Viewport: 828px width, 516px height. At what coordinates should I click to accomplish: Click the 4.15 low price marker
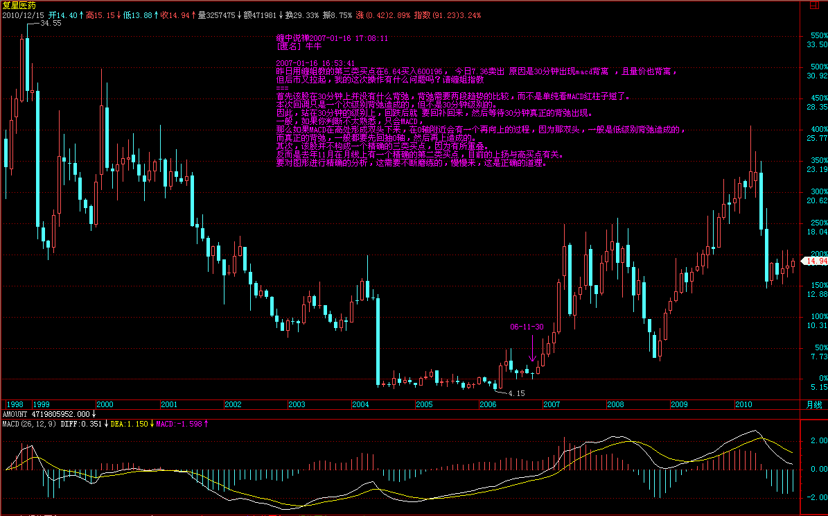516,393
